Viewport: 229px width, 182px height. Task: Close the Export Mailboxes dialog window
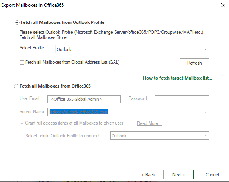point(223,5)
